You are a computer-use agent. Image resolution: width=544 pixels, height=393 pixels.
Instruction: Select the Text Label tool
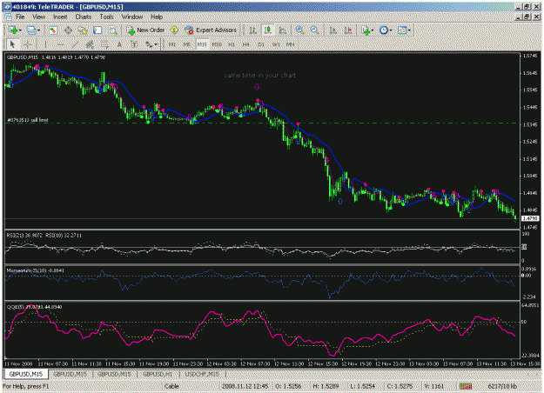[x=134, y=44]
